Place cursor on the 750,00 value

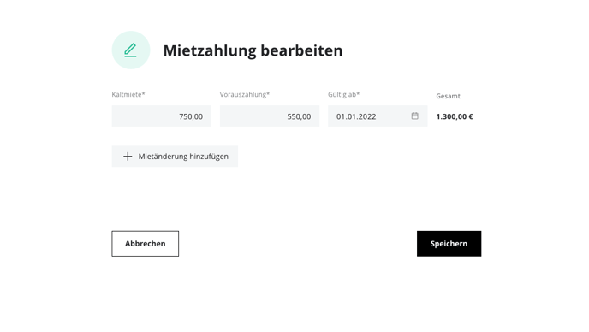tap(191, 116)
